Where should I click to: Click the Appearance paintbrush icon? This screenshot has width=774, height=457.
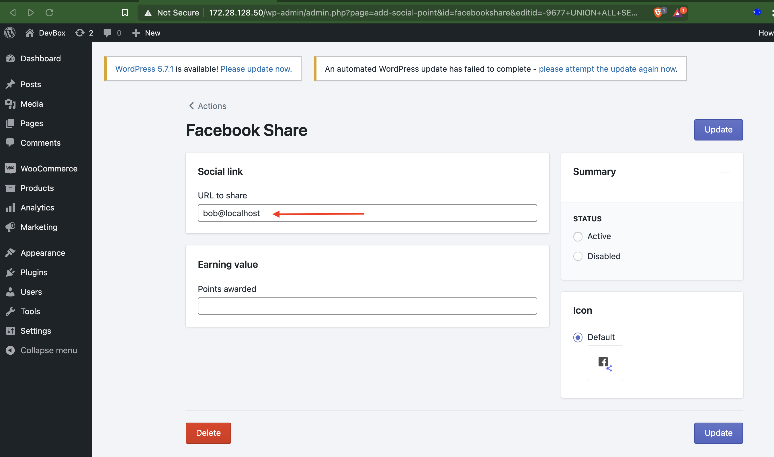pos(10,253)
